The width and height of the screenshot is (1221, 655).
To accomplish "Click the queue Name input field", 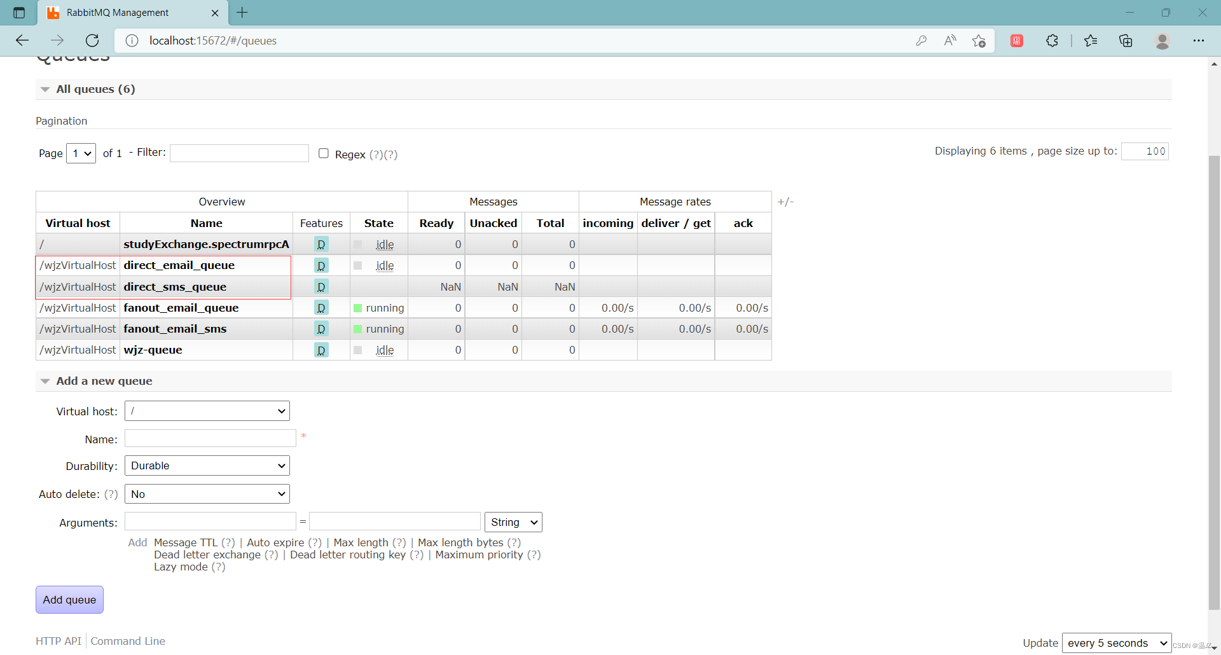I will 210,439.
